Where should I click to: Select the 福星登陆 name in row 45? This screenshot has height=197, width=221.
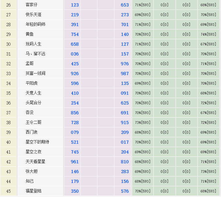(x=33, y=191)
